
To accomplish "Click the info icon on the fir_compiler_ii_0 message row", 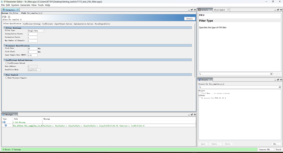I will pos(6,126).
